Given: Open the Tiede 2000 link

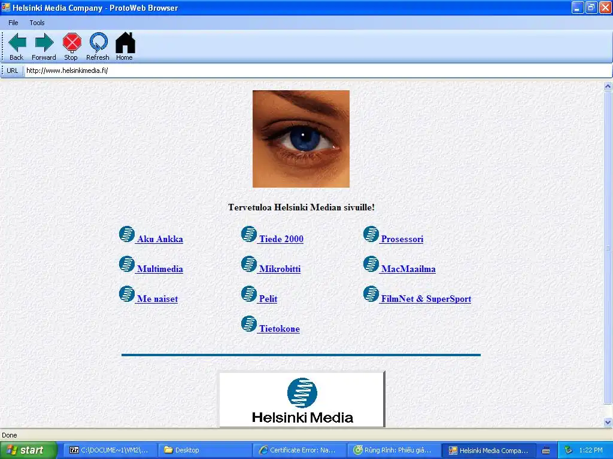Looking at the screenshot, I should [x=281, y=239].
